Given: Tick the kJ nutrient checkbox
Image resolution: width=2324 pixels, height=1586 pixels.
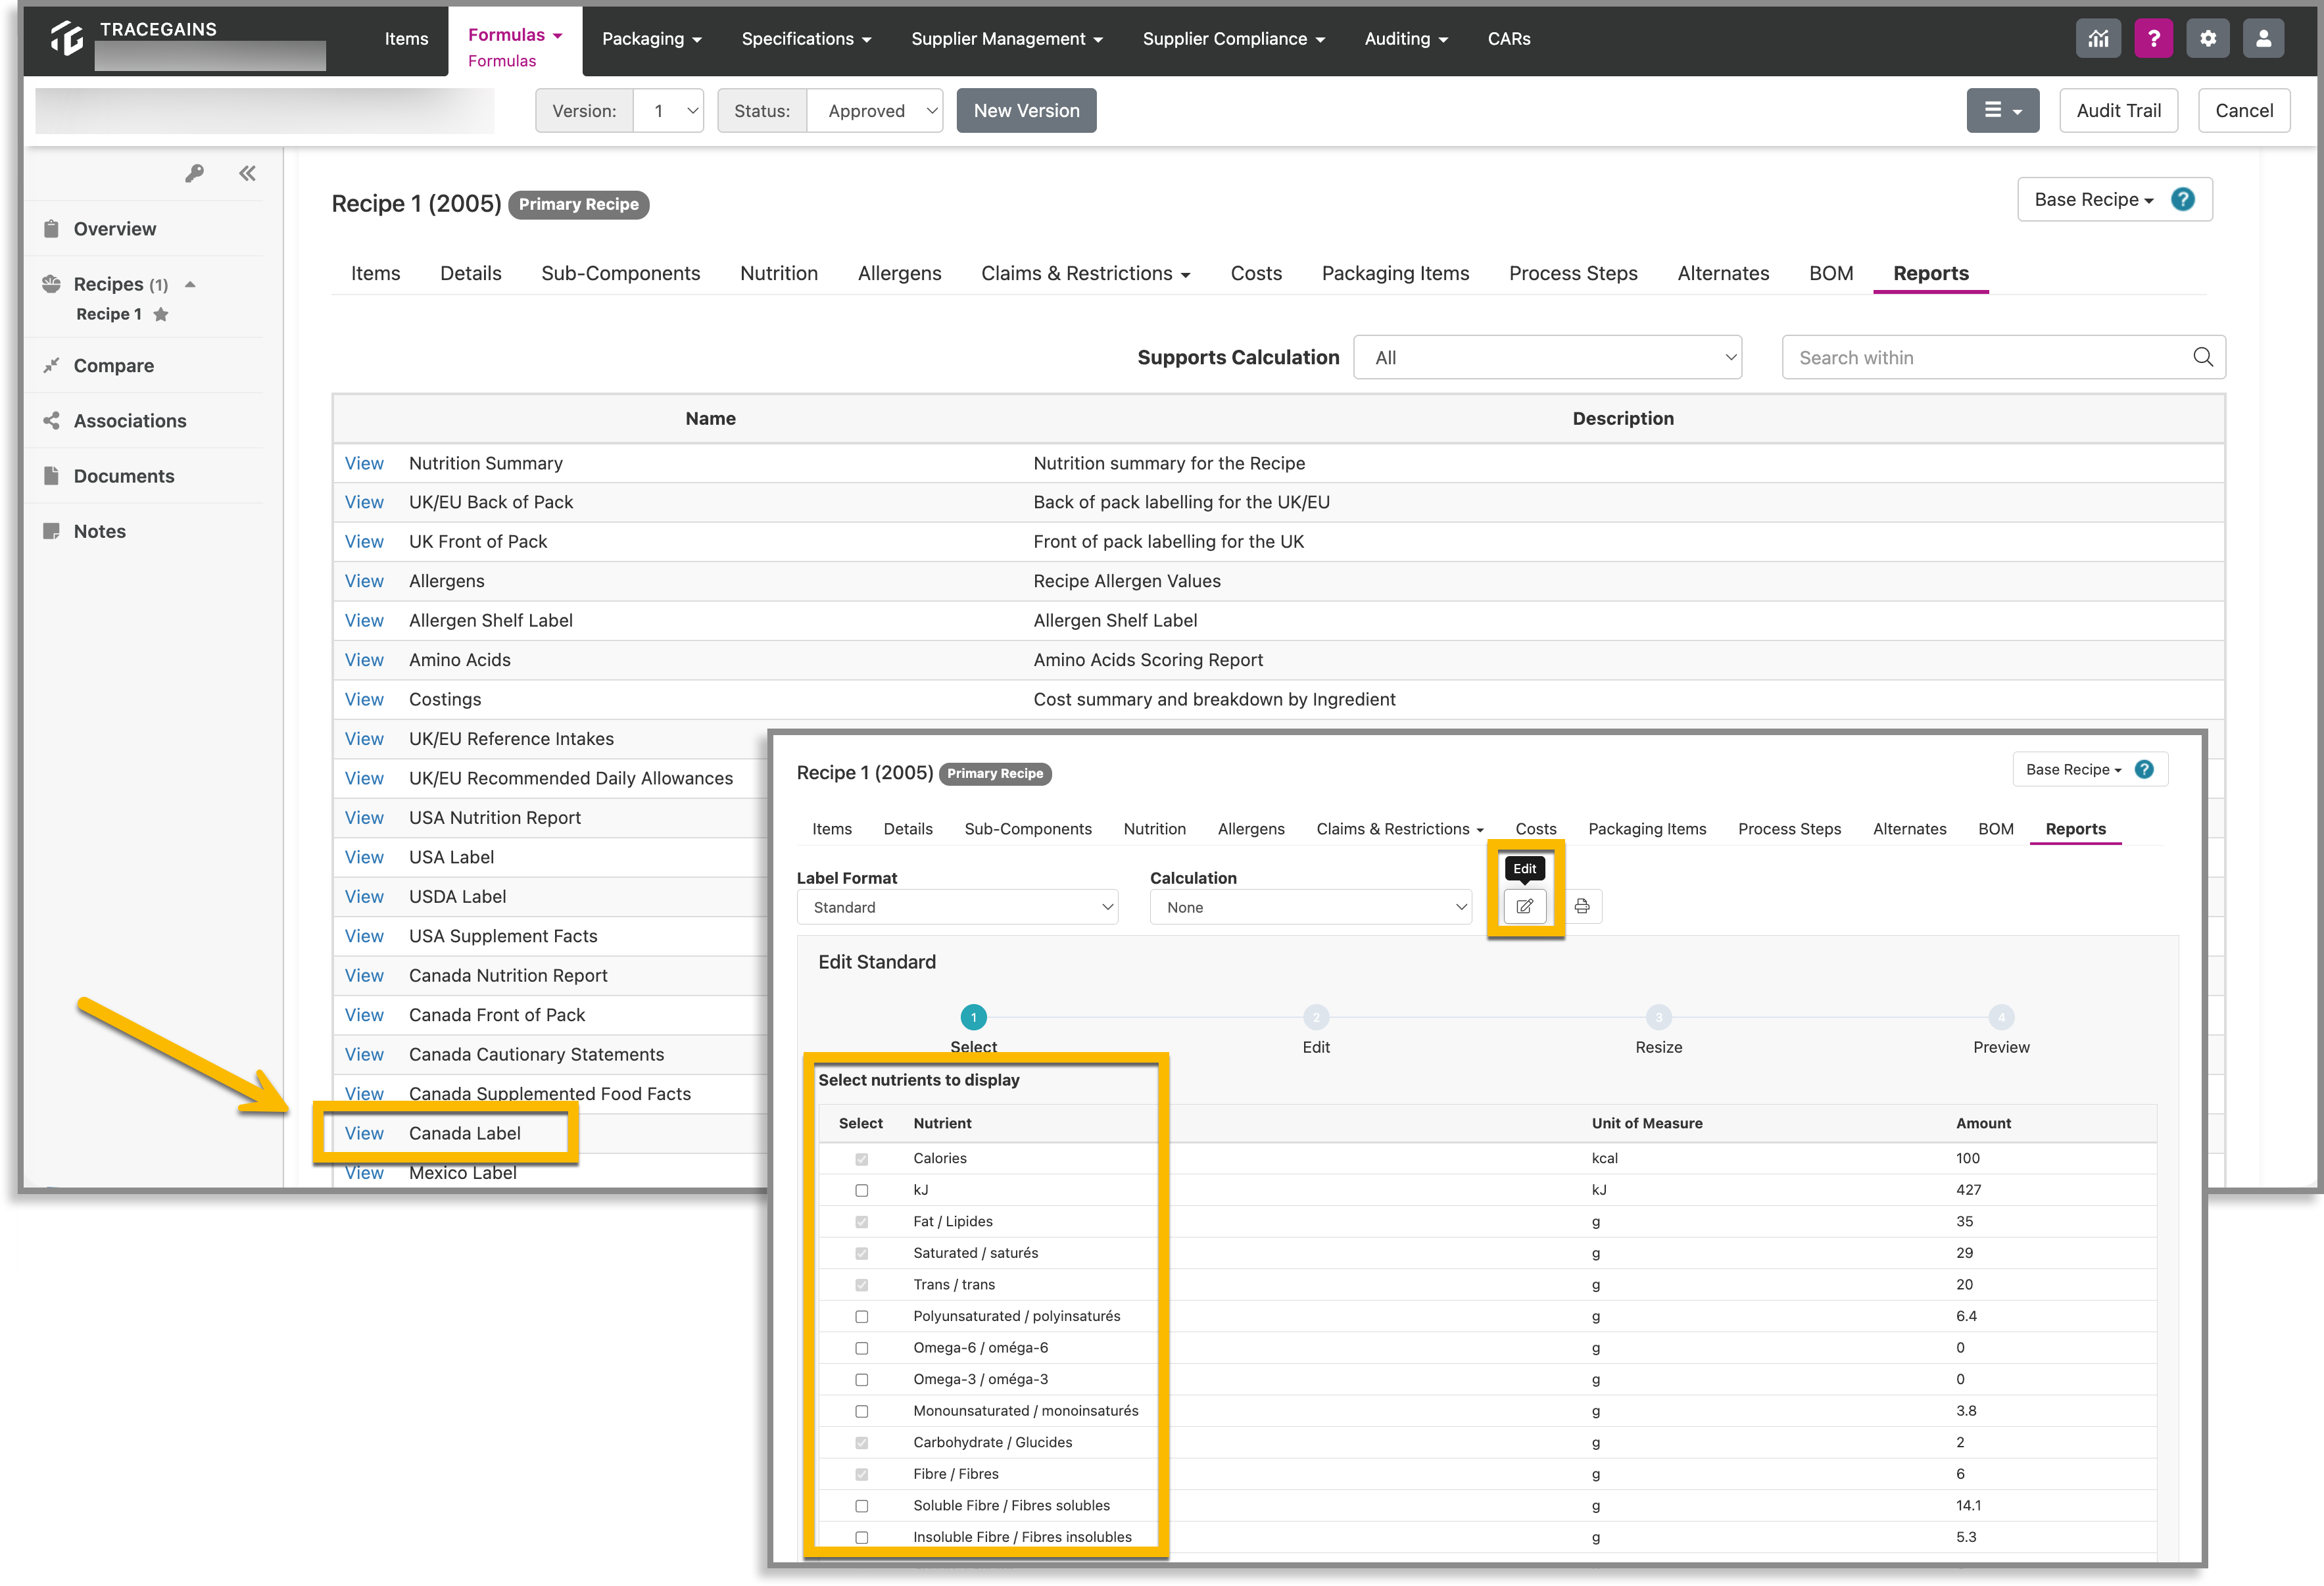Looking at the screenshot, I should [861, 1190].
